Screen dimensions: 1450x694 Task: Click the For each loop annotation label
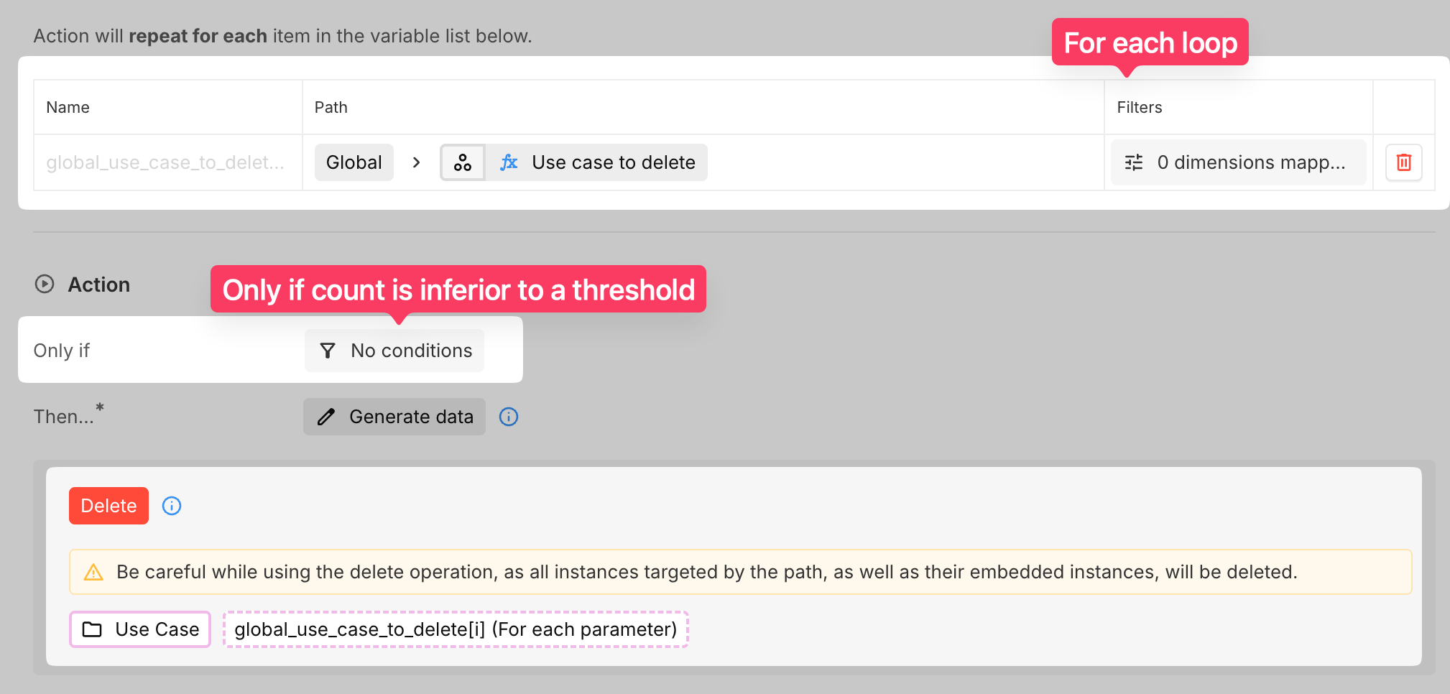click(1150, 43)
